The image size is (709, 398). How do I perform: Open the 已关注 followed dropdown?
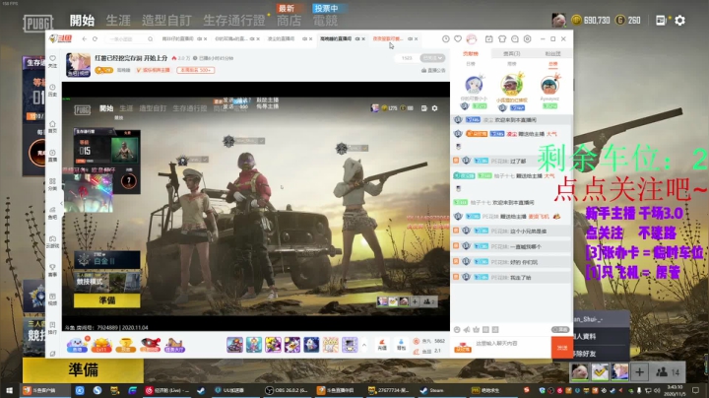point(432,58)
